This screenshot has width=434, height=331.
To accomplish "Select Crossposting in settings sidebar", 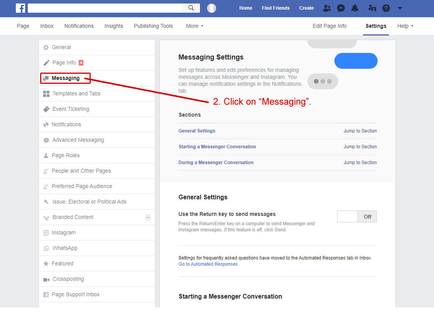I will [97, 279].
